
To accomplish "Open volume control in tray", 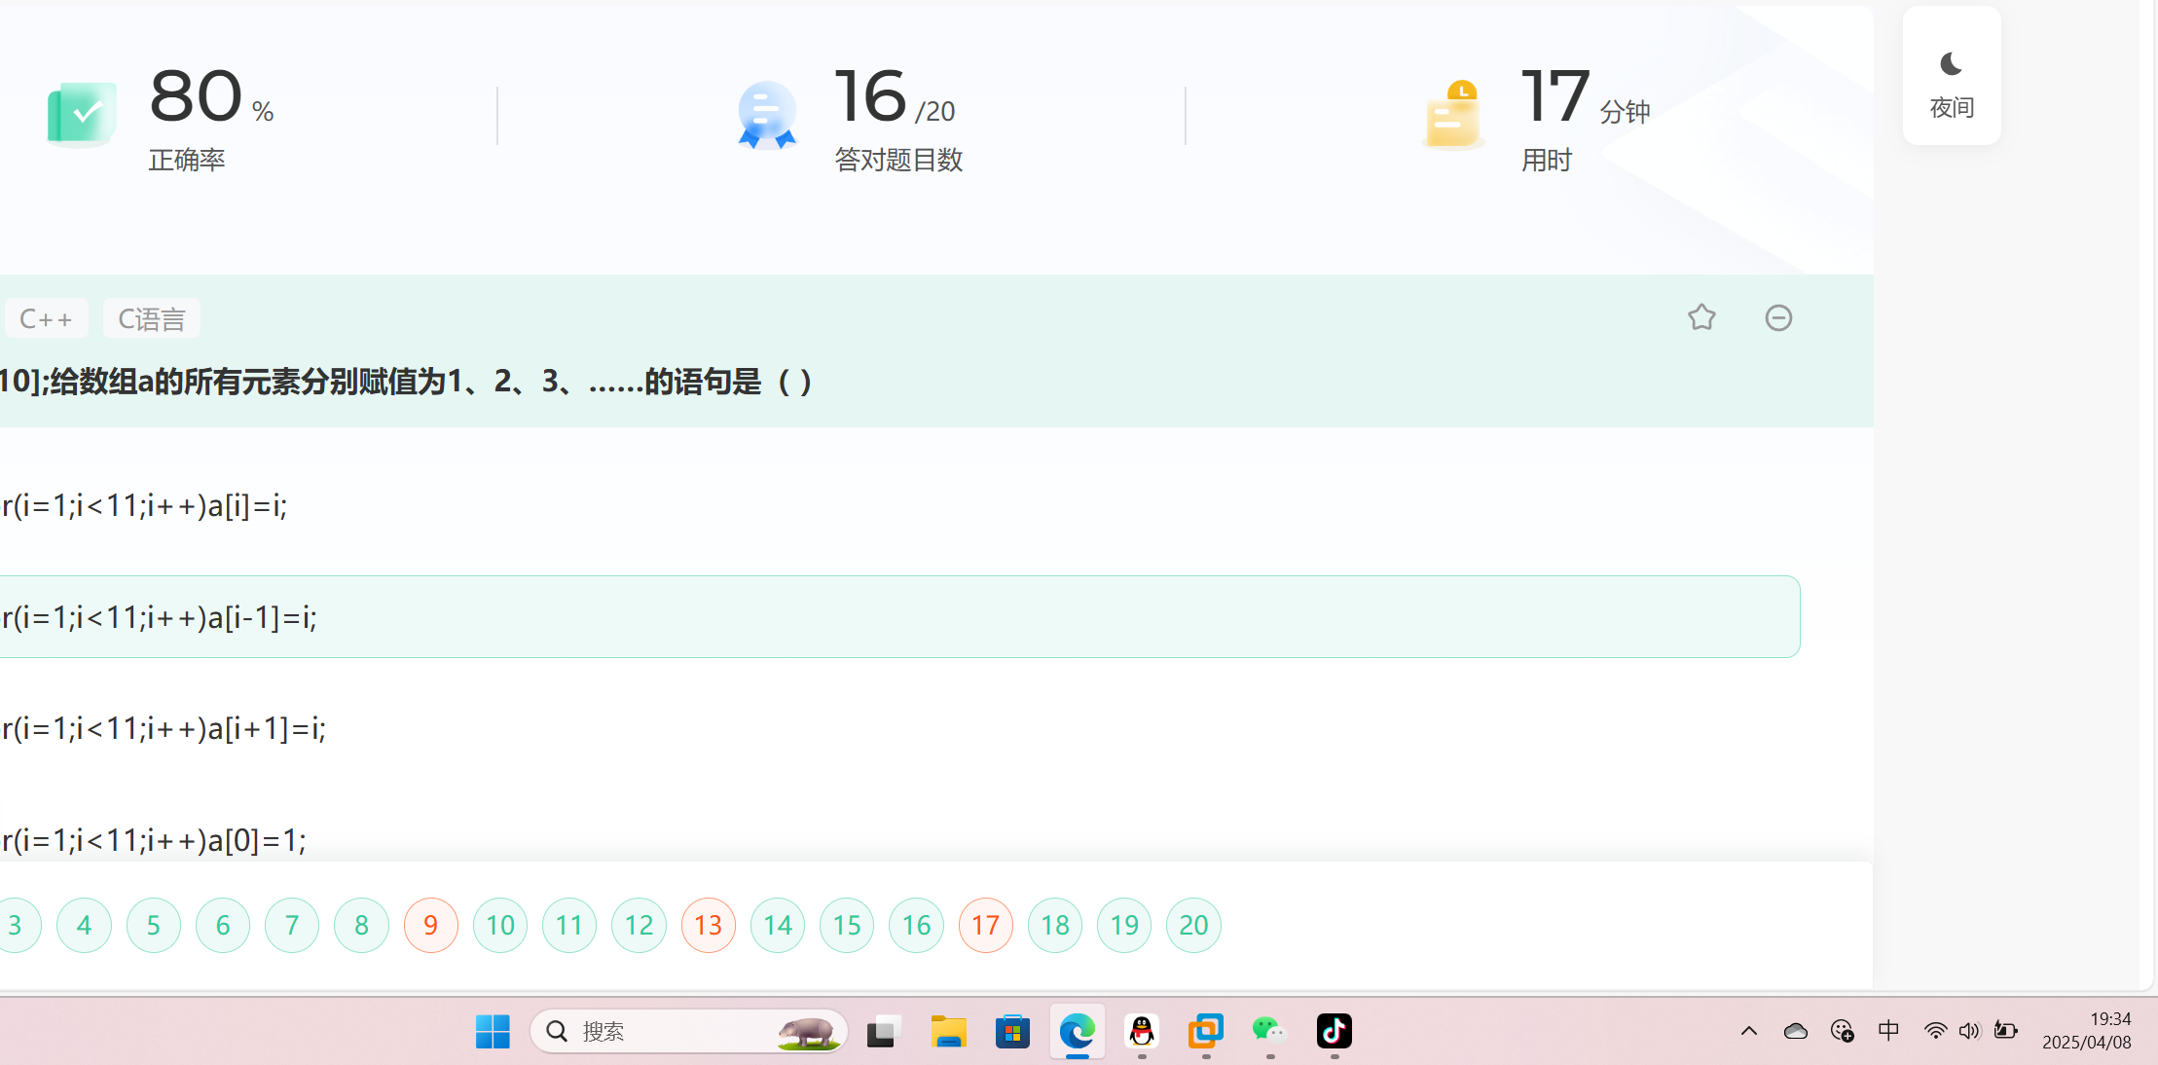I will pyautogui.click(x=1969, y=1031).
